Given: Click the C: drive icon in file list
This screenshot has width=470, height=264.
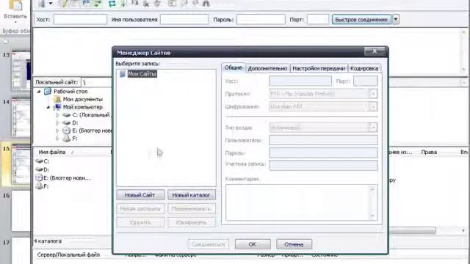Looking at the screenshot, I should [x=39, y=161].
